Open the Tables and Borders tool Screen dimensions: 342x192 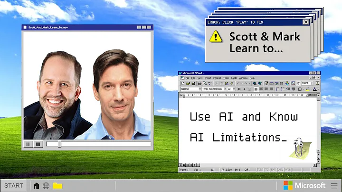click(x=266, y=83)
